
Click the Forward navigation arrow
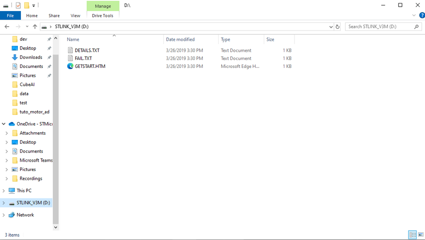pyautogui.click(x=18, y=26)
